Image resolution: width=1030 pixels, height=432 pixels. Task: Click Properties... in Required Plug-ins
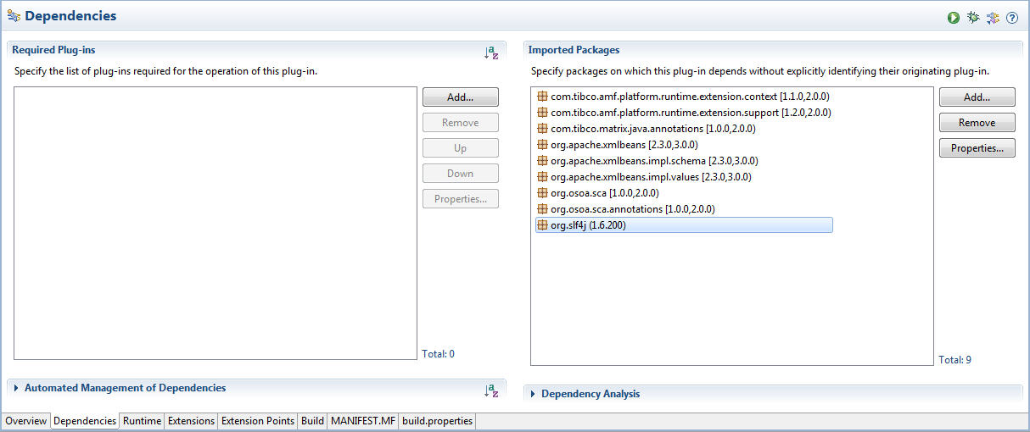[x=461, y=199]
